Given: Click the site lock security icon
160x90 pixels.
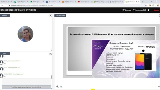Looking at the screenshot, I should pyautogui.click(x=9, y=5).
